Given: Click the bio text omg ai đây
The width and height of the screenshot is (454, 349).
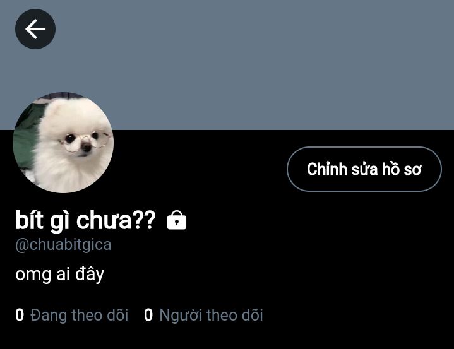Looking at the screenshot, I should tap(59, 275).
